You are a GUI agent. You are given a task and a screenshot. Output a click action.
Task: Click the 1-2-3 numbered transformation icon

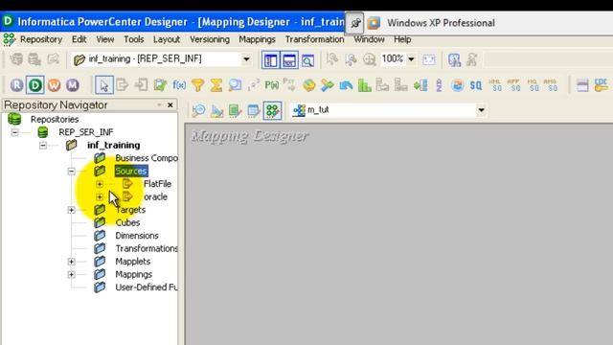click(253, 85)
